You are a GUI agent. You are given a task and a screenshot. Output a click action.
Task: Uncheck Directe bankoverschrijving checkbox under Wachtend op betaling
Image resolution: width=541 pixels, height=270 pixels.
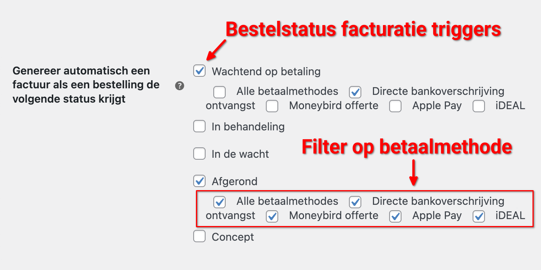355,92
